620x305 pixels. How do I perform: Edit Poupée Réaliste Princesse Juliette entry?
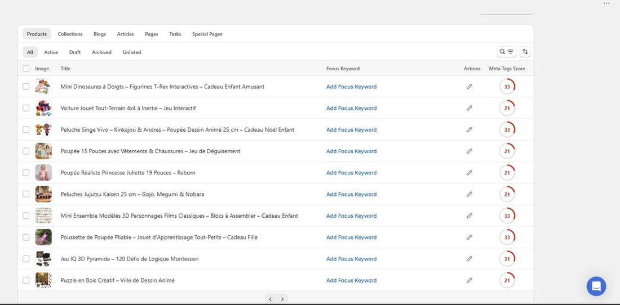[470, 172]
